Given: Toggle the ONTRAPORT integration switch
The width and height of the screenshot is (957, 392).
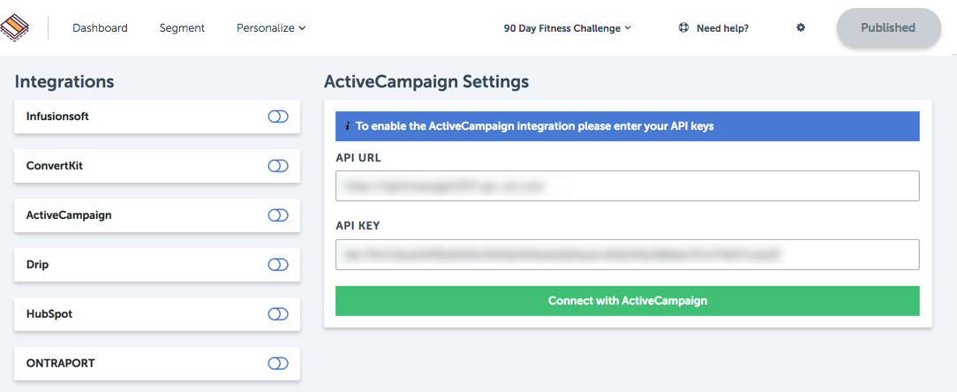Looking at the screenshot, I should pyautogui.click(x=278, y=364).
